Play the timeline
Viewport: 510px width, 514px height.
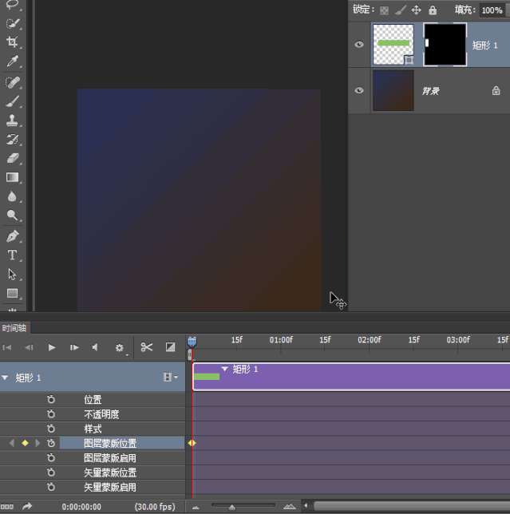click(52, 347)
